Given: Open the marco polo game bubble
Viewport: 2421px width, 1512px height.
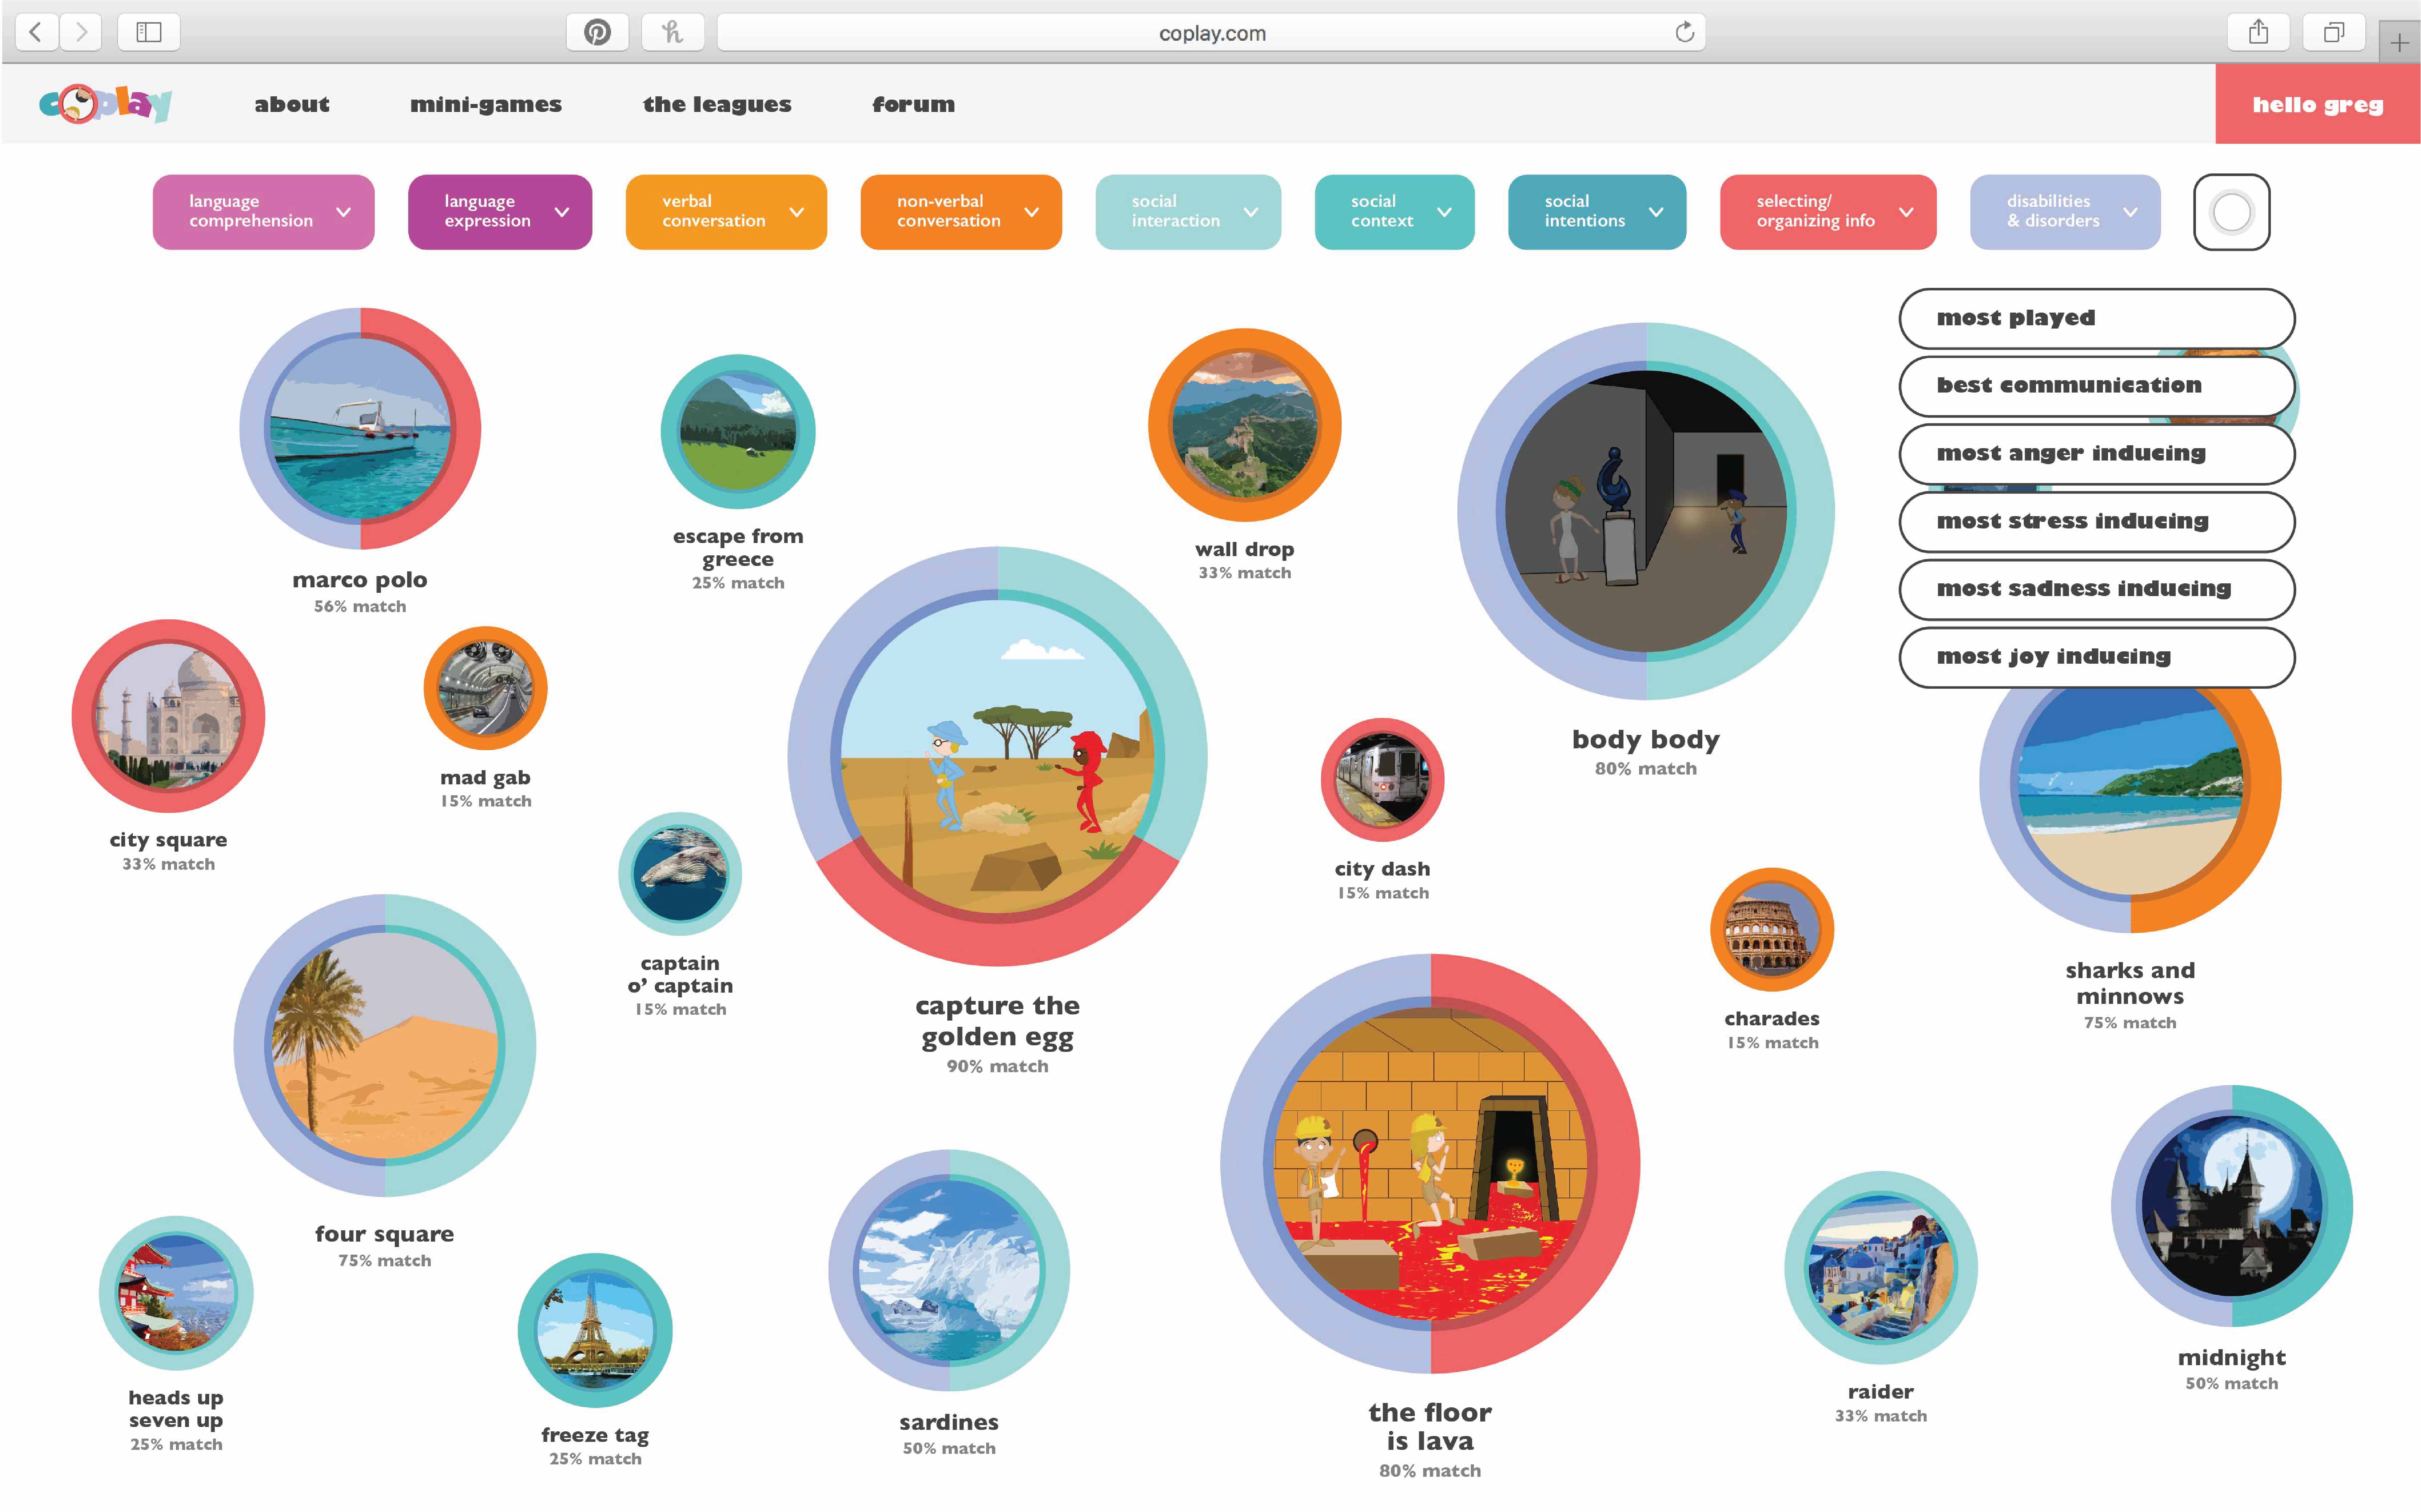Looking at the screenshot, I should 360,428.
